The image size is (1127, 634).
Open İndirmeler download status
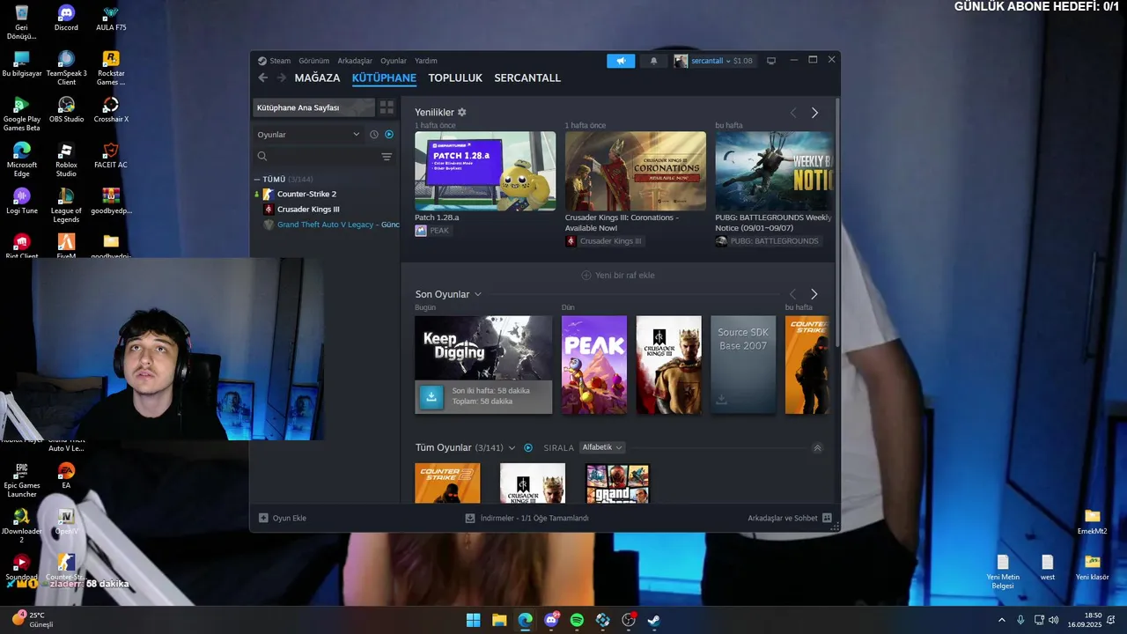tap(527, 518)
